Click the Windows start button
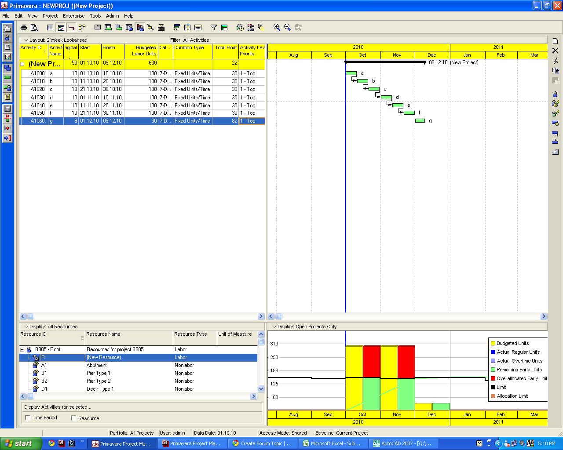563x450 pixels. click(x=21, y=443)
